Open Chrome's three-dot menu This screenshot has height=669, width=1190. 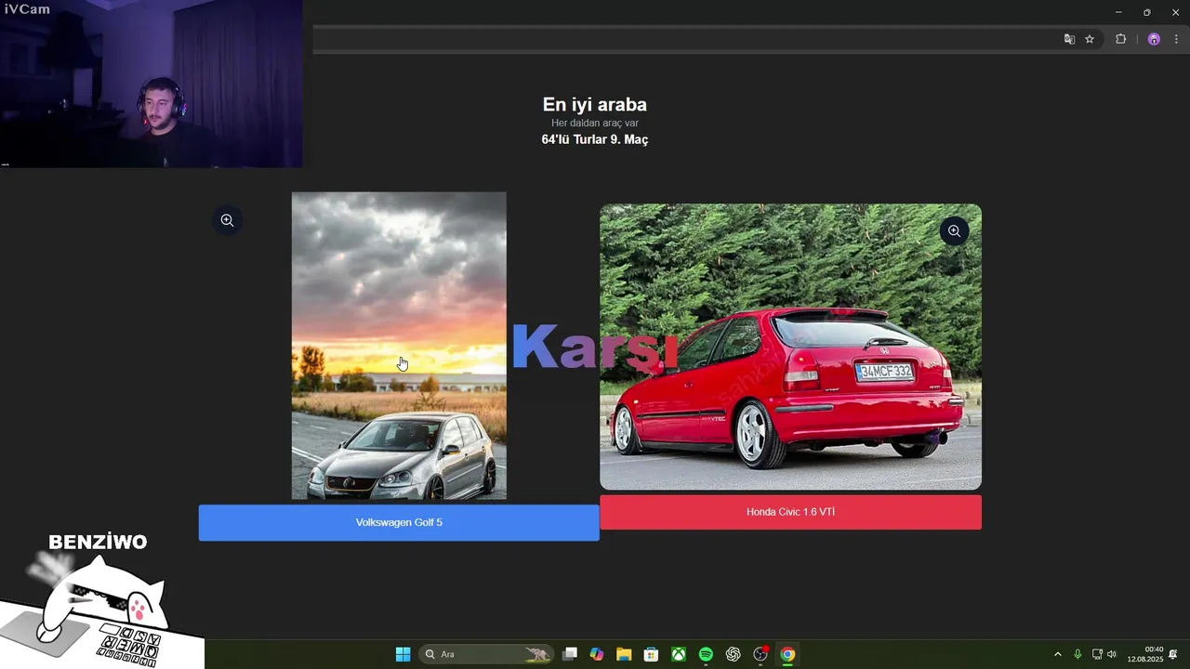[1176, 39]
